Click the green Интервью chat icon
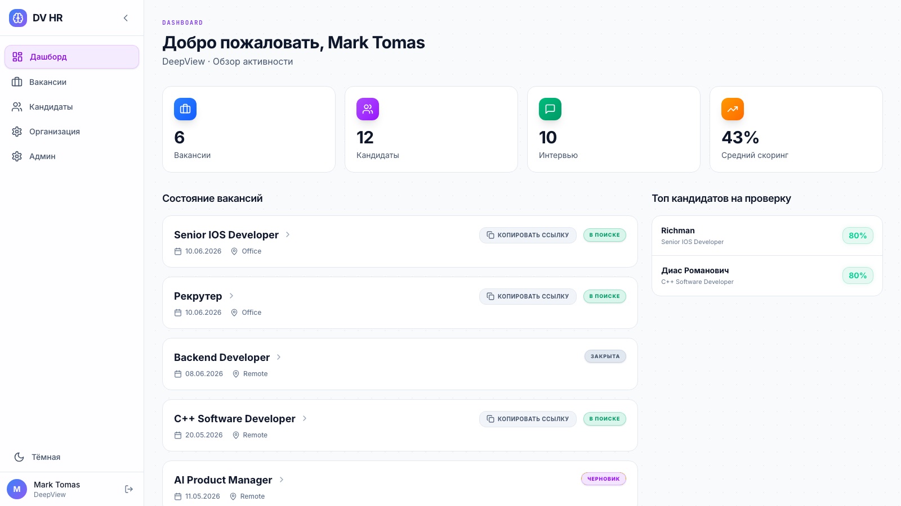 [x=550, y=109]
